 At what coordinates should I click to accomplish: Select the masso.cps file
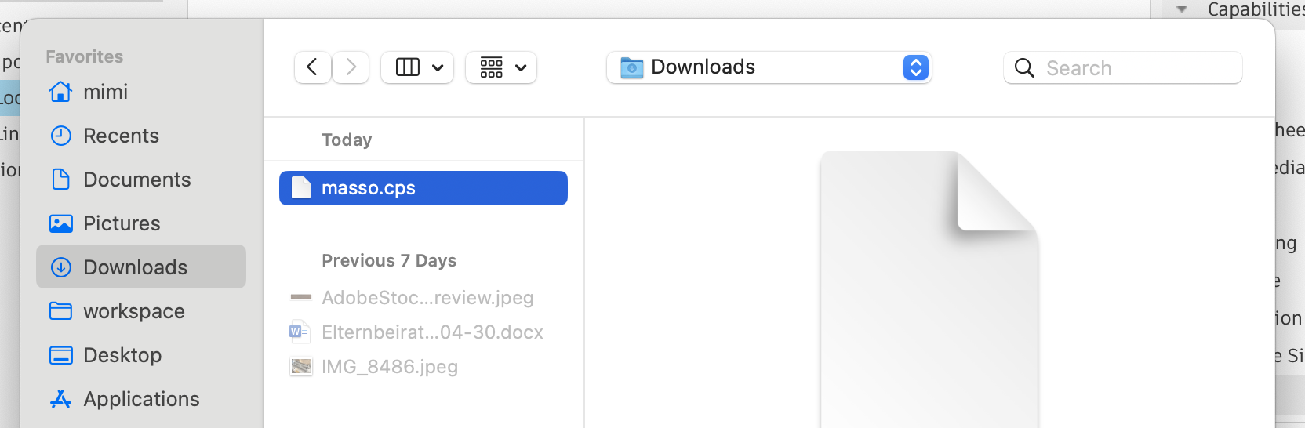[x=369, y=188]
